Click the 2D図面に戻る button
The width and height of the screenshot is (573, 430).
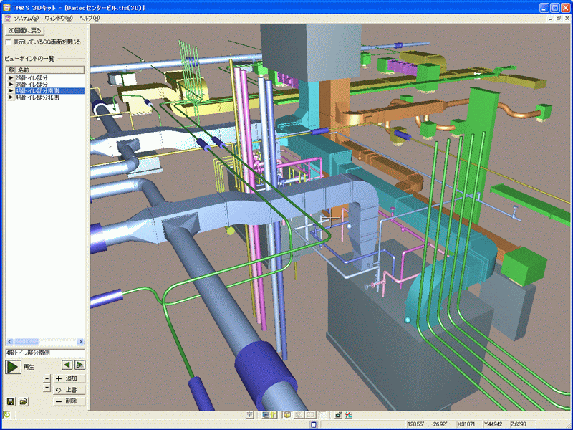coord(25,31)
